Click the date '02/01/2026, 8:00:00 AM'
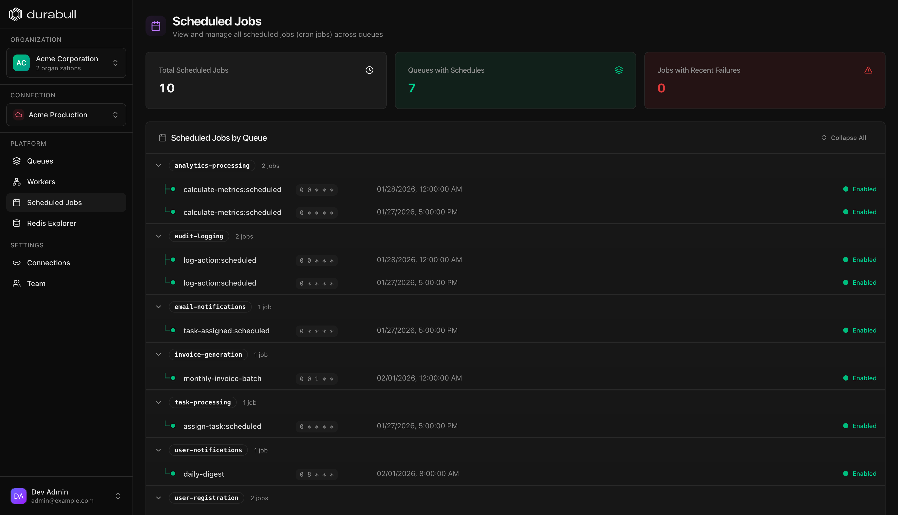The image size is (898, 515). (x=418, y=474)
